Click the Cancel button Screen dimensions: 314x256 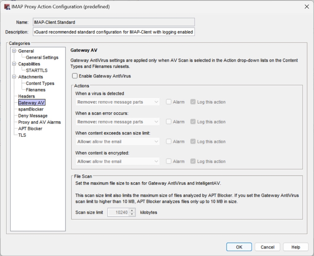268,247
